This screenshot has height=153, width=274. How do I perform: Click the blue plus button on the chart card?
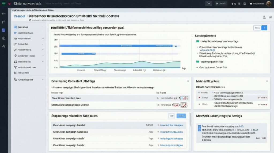pyautogui.click(x=264, y=28)
